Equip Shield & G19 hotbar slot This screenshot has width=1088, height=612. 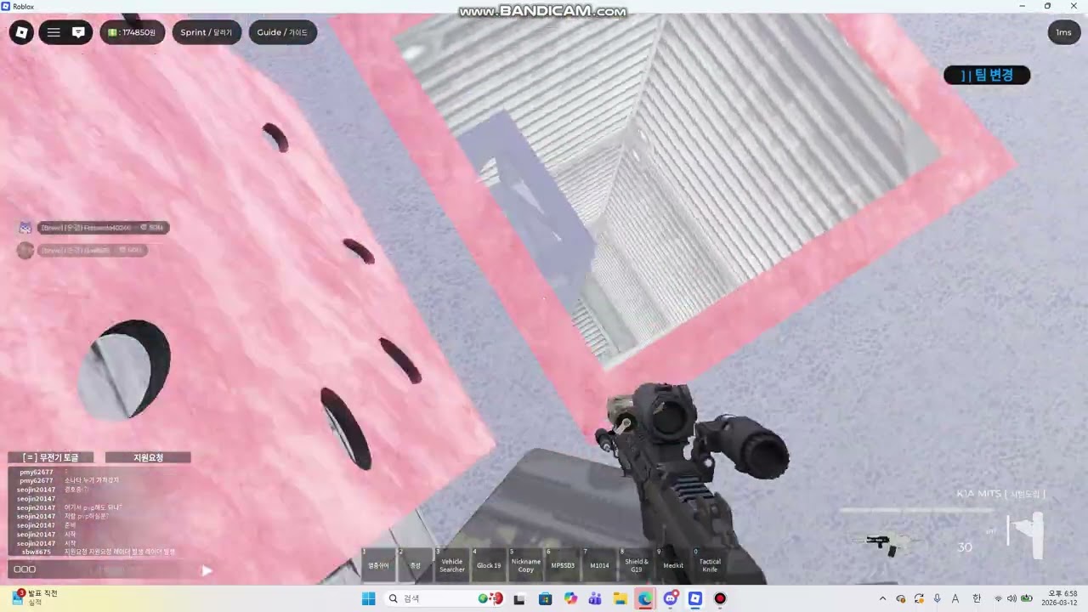637,564
